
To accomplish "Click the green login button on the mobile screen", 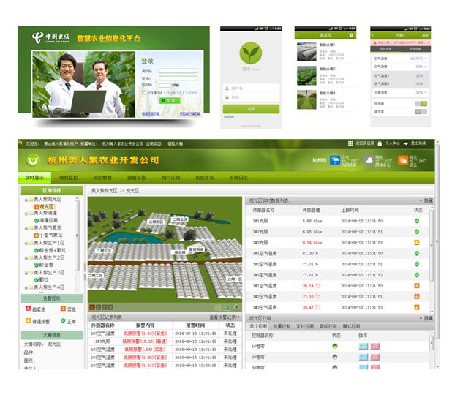I will 251,108.
